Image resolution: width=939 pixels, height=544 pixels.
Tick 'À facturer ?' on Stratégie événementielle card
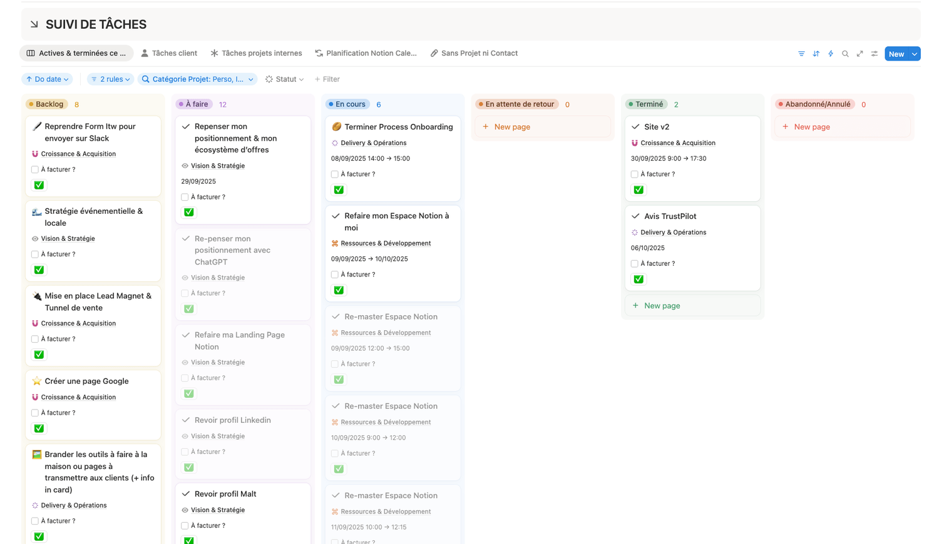click(x=35, y=254)
